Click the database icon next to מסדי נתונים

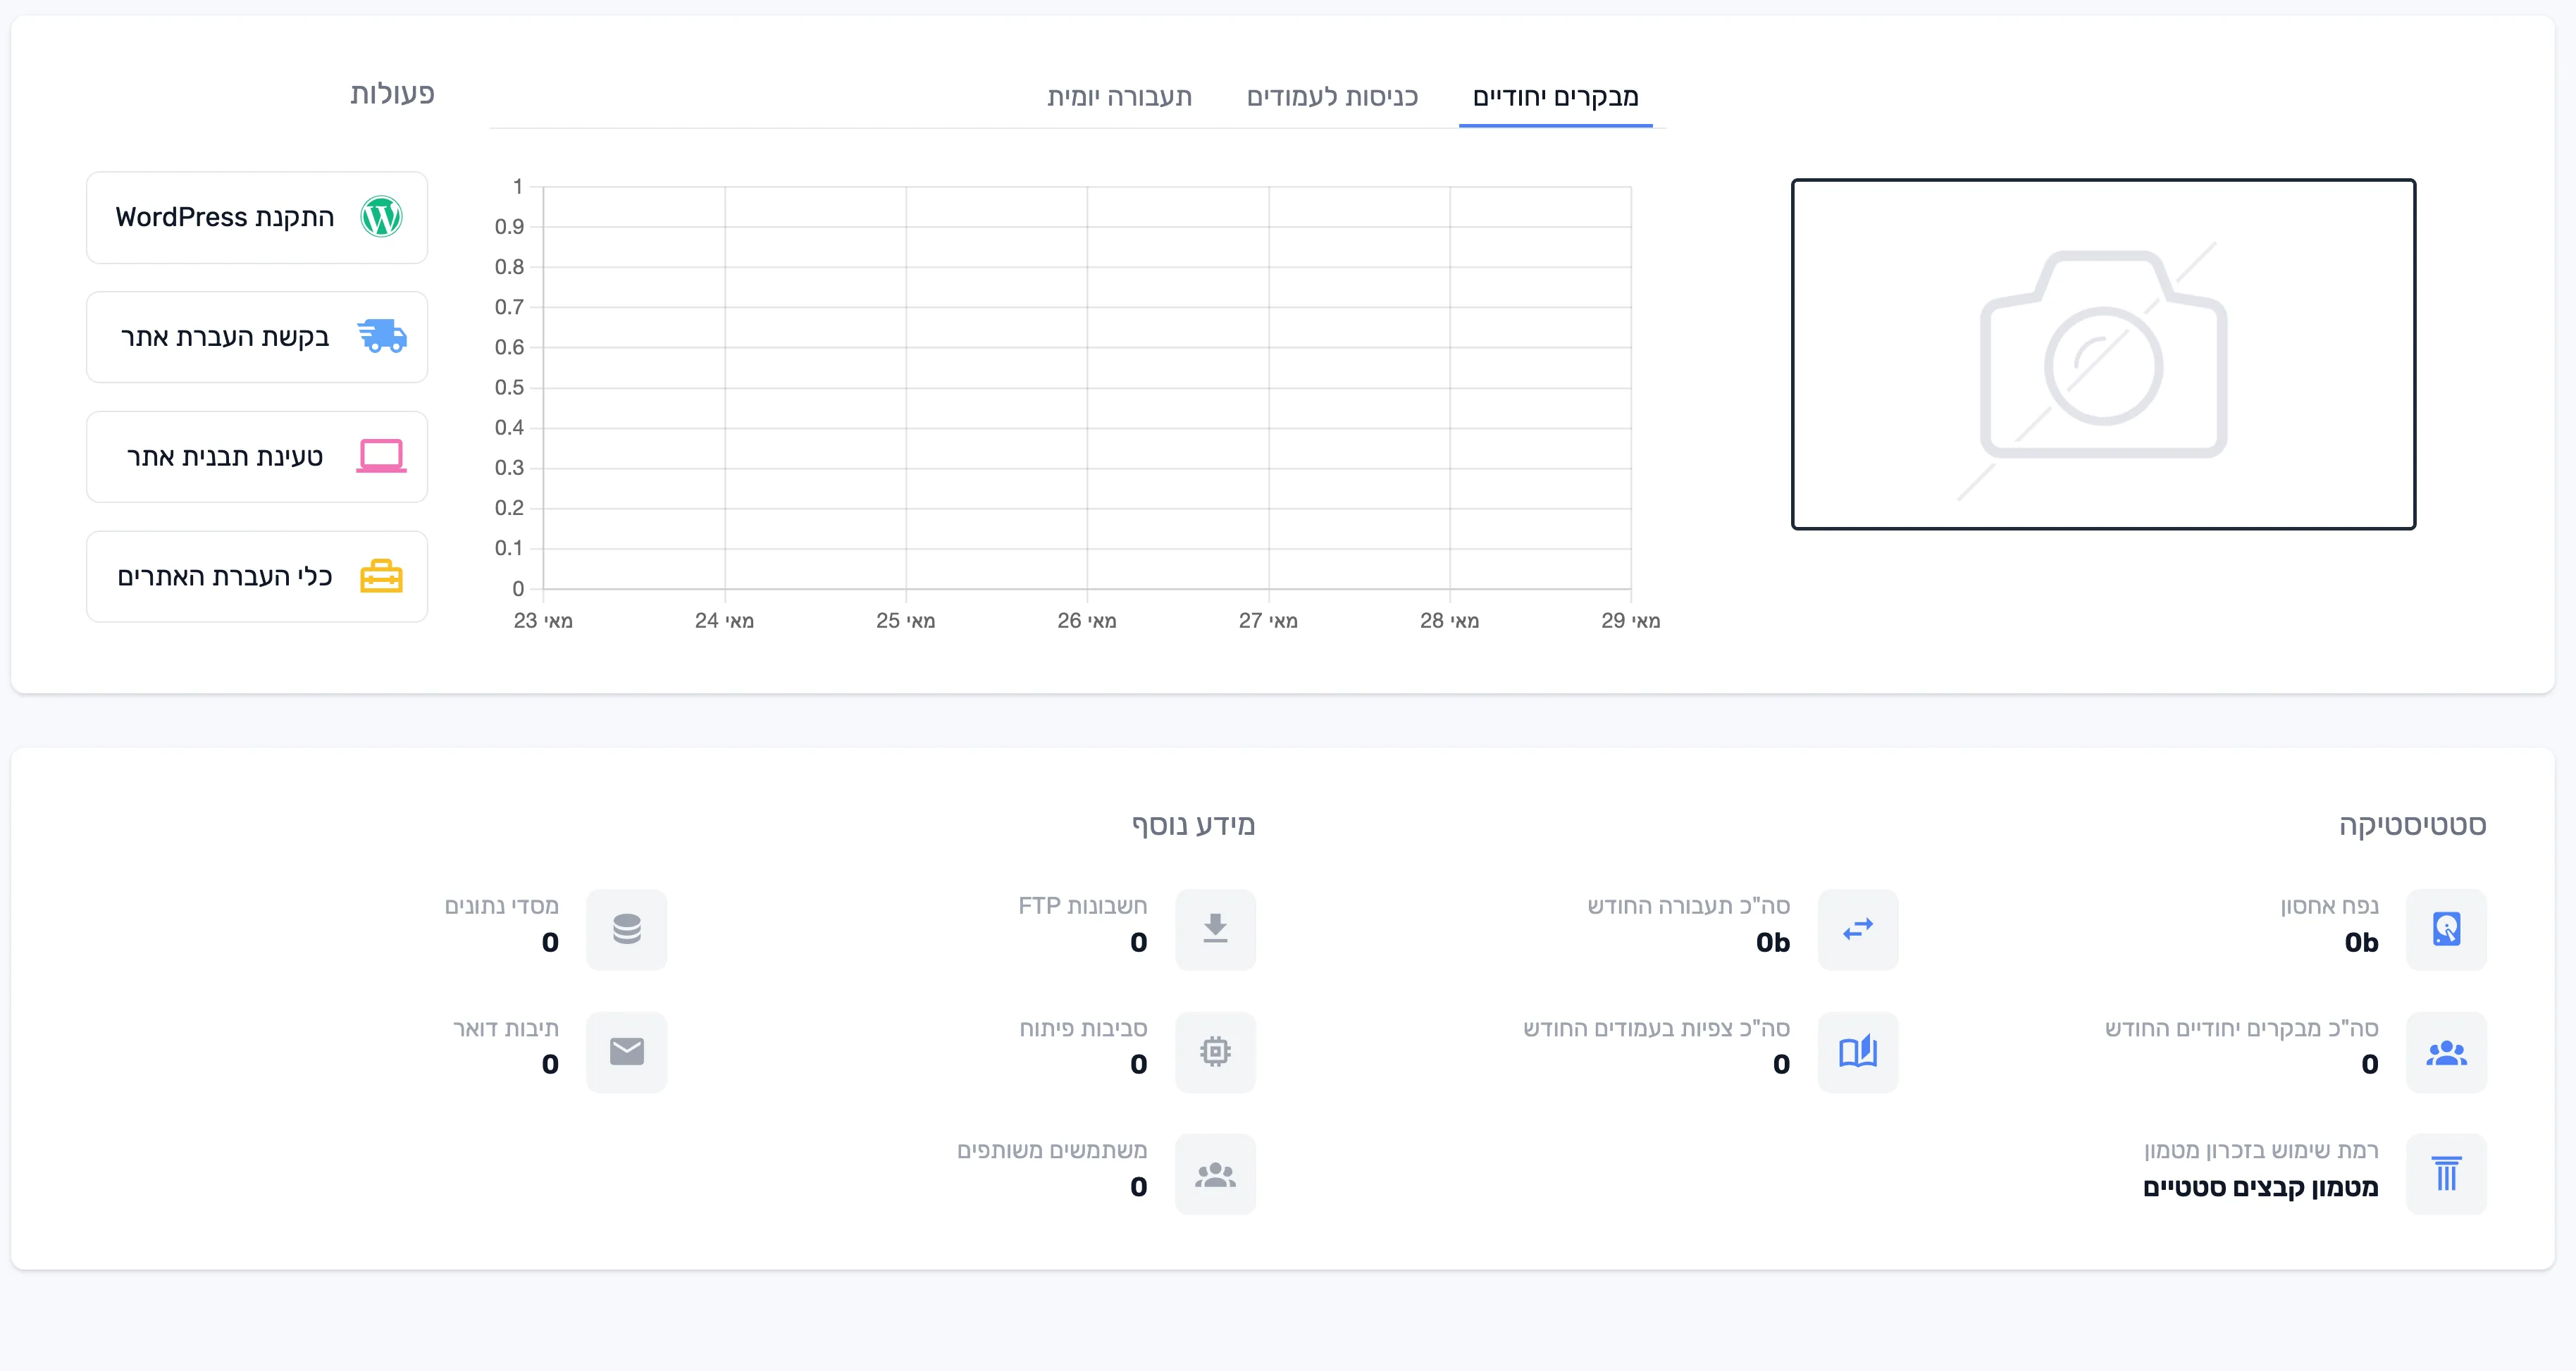627,929
